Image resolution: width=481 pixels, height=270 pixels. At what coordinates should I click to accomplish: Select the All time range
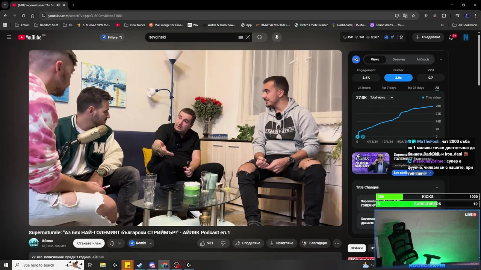[x=437, y=88]
